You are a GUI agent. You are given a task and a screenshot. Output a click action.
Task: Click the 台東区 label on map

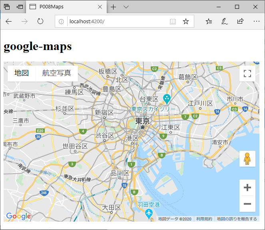[149, 99]
